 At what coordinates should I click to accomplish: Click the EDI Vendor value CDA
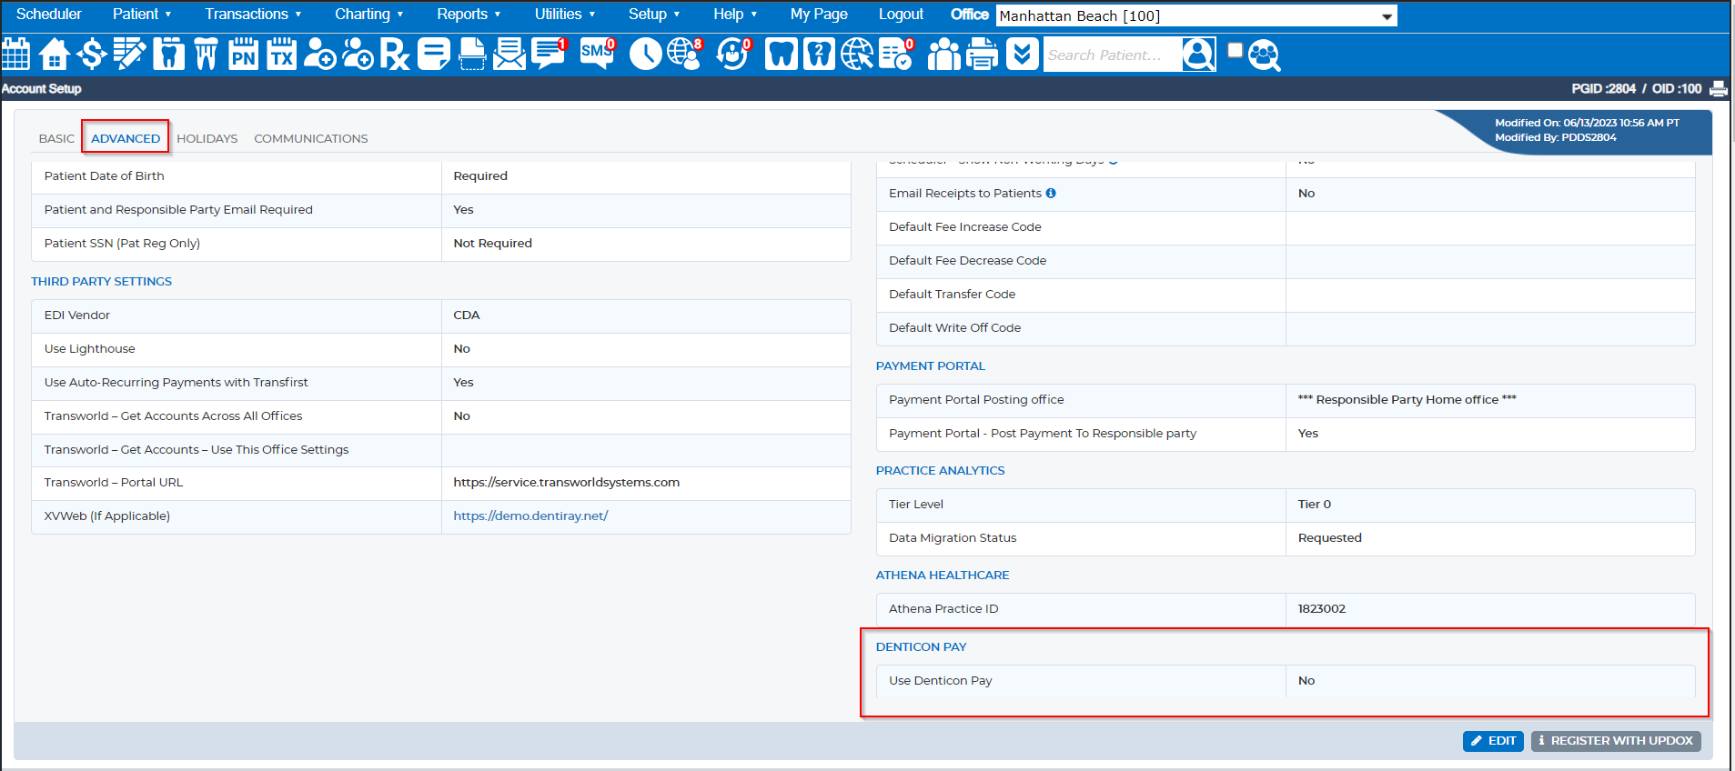point(466,315)
